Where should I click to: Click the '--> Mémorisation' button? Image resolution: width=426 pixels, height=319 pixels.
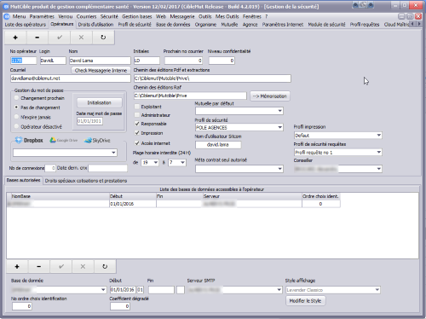270,96
